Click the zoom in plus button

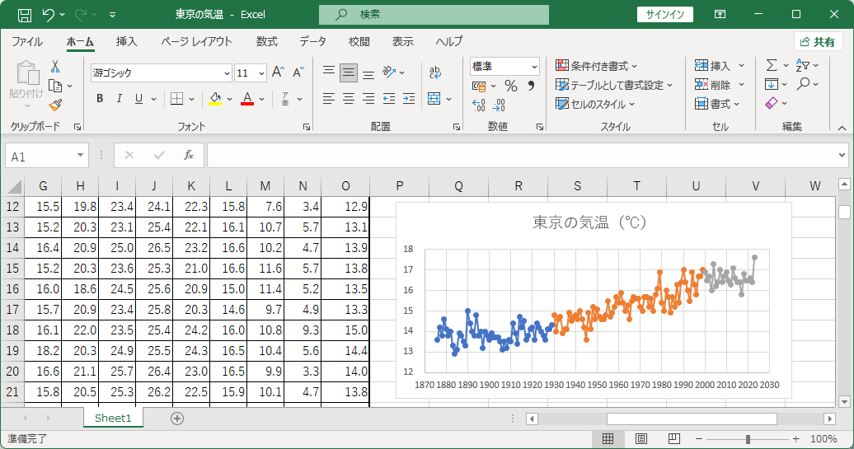(x=796, y=438)
